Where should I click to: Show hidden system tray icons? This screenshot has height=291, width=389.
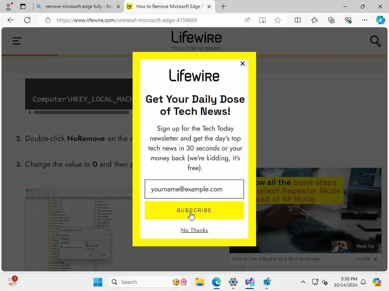[x=303, y=282]
